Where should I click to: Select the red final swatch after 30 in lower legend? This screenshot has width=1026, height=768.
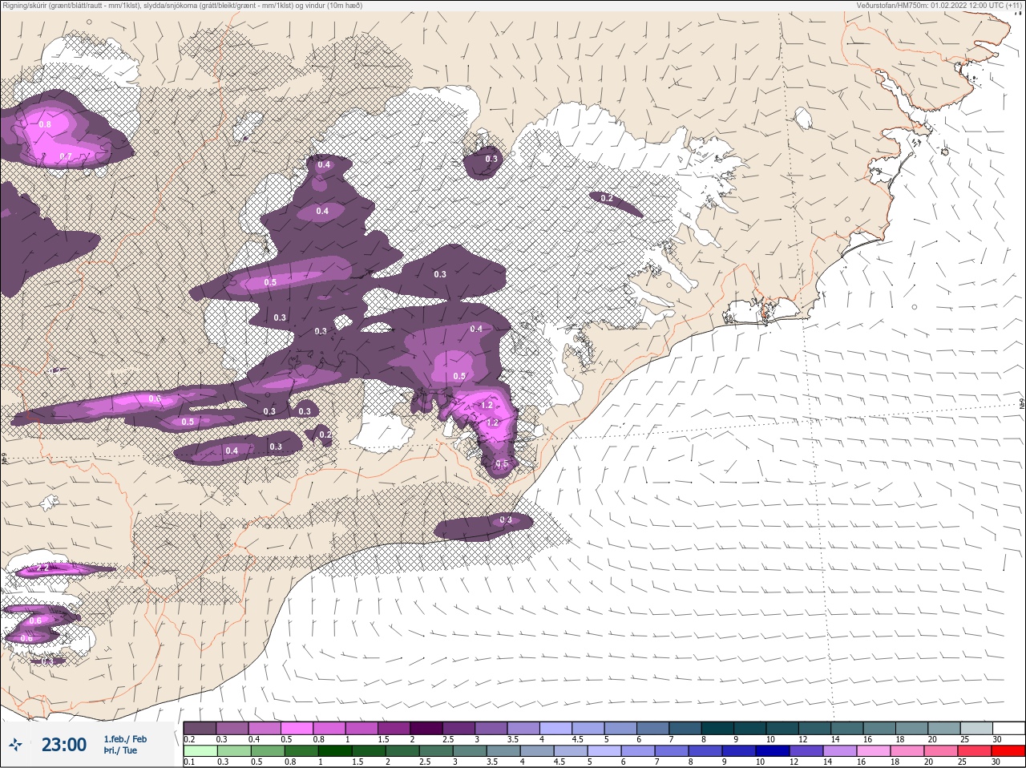point(1008,751)
